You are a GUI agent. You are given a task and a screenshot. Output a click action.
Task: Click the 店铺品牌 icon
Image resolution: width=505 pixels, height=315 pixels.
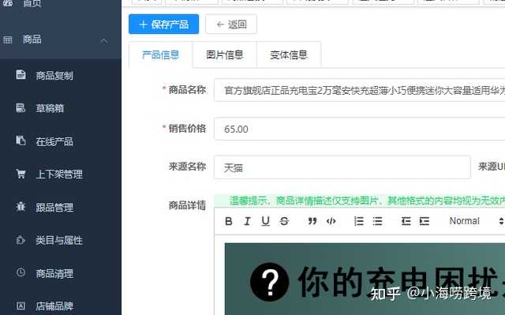21,306
